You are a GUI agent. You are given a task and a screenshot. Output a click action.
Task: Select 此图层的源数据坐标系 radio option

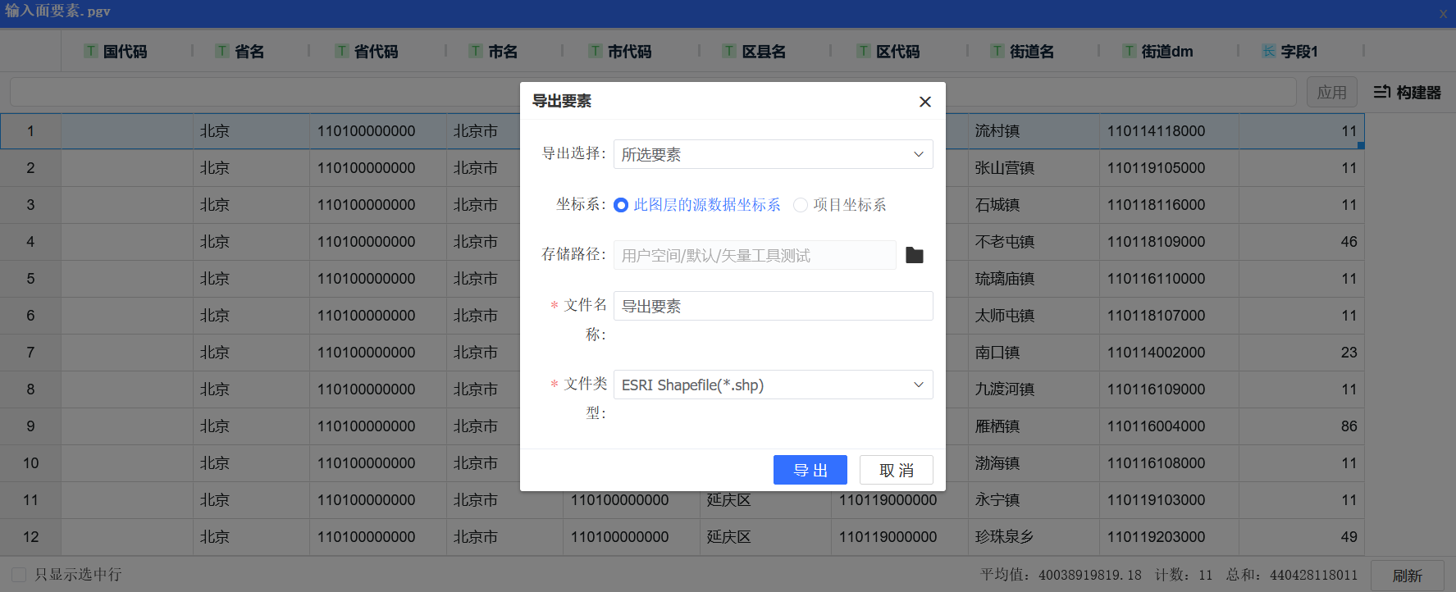click(x=621, y=205)
